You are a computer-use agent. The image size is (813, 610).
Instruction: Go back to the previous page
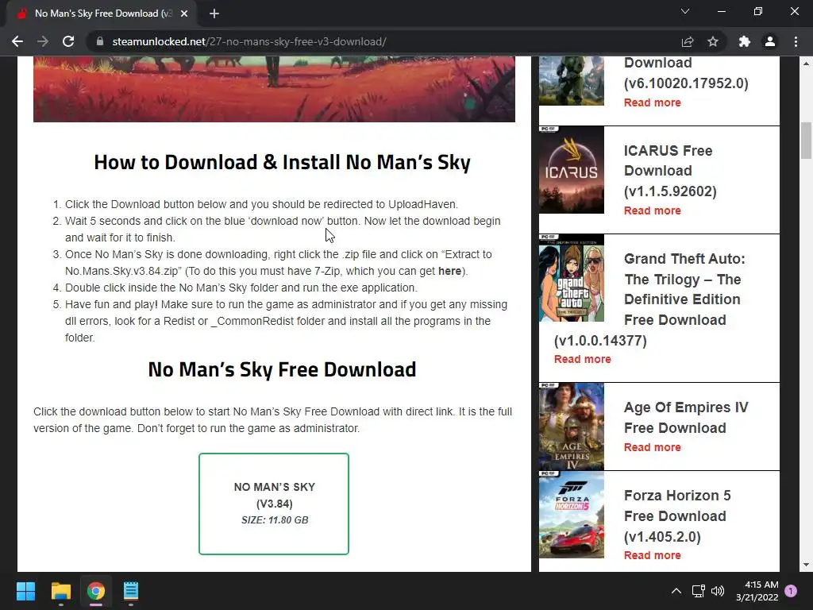click(x=17, y=41)
